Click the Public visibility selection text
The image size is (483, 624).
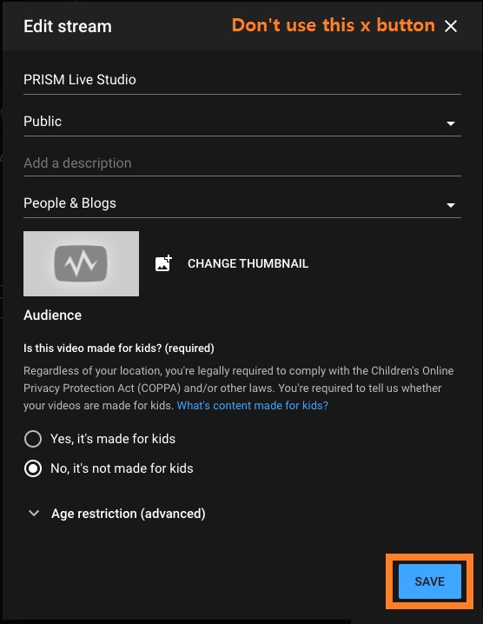click(x=43, y=122)
